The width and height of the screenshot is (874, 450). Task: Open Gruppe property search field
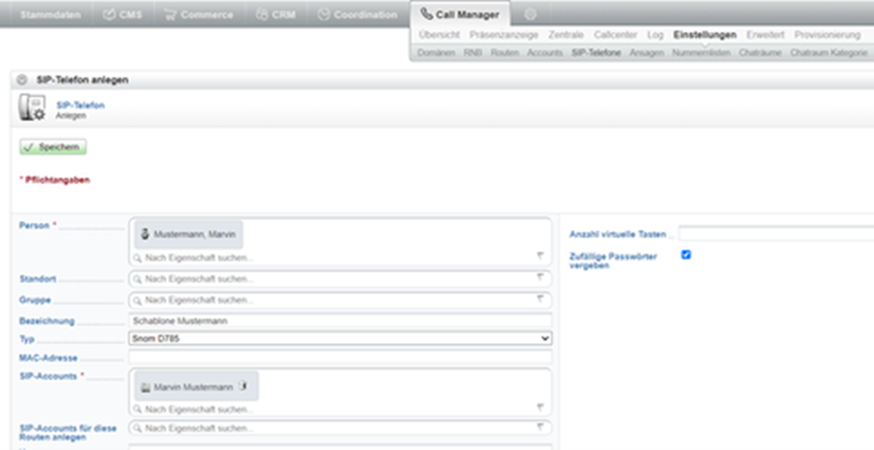340,300
